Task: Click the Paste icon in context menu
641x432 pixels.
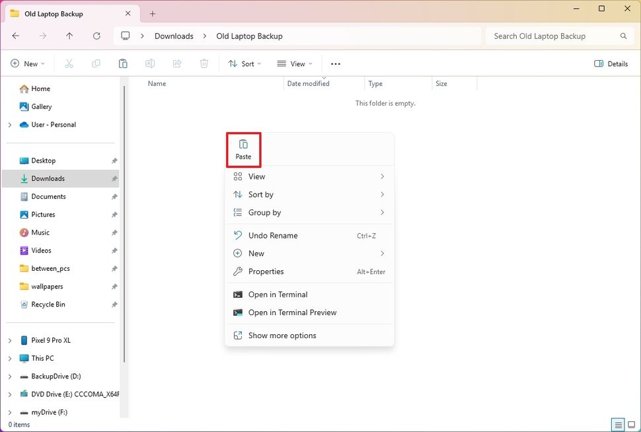Action: pos(243,149)
